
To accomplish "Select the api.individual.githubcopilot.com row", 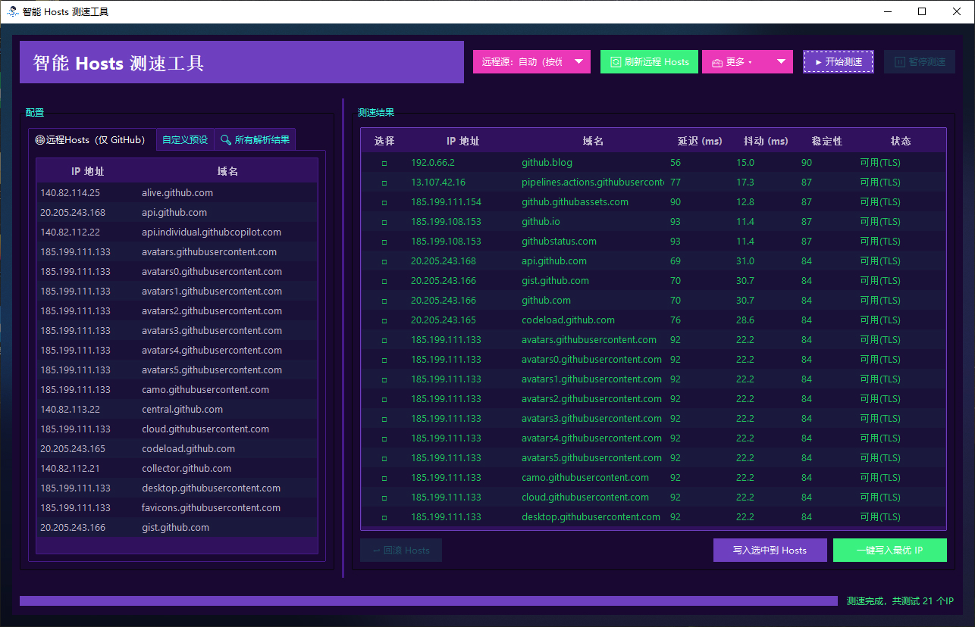I will tap(177, 232).
